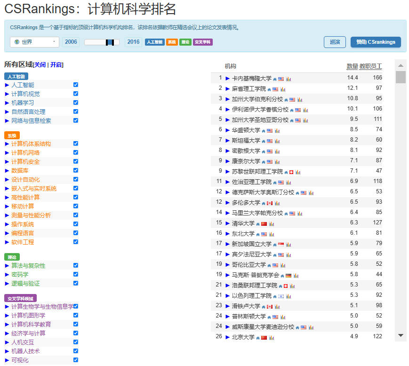Expand the 机器学习 area details arrow
This screenshot has height=366, width=409.
pyautogui.click(x=7, y=103)
